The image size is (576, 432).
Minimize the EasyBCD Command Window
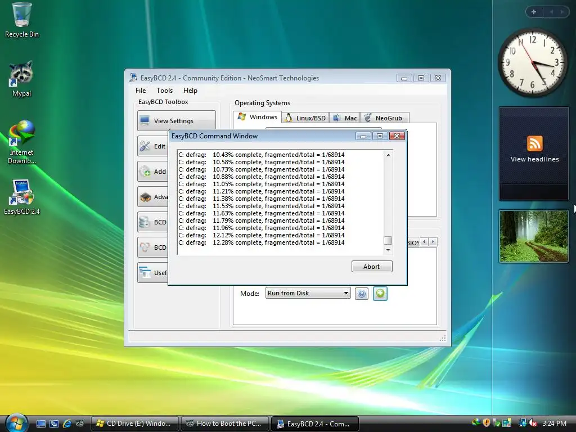point(363,136)
